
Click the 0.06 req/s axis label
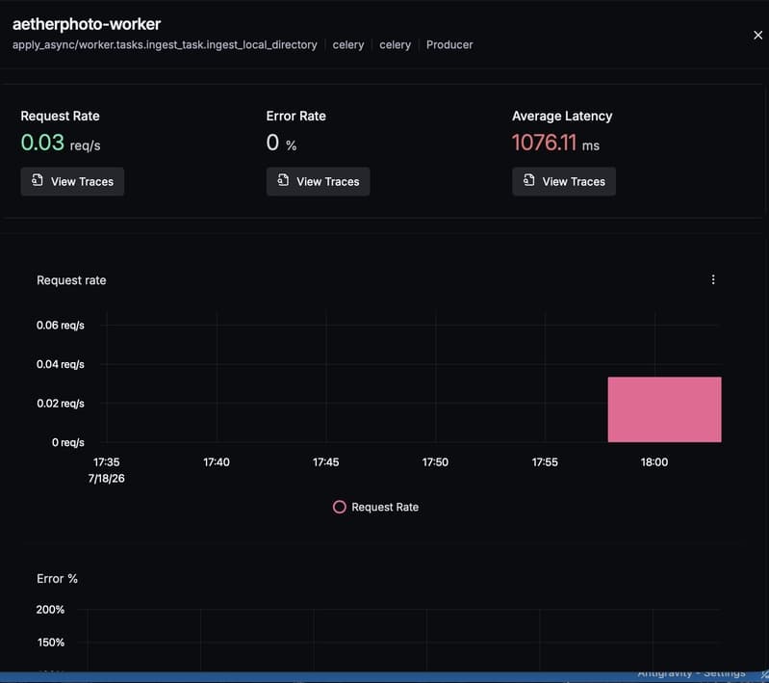coord(61,325)
